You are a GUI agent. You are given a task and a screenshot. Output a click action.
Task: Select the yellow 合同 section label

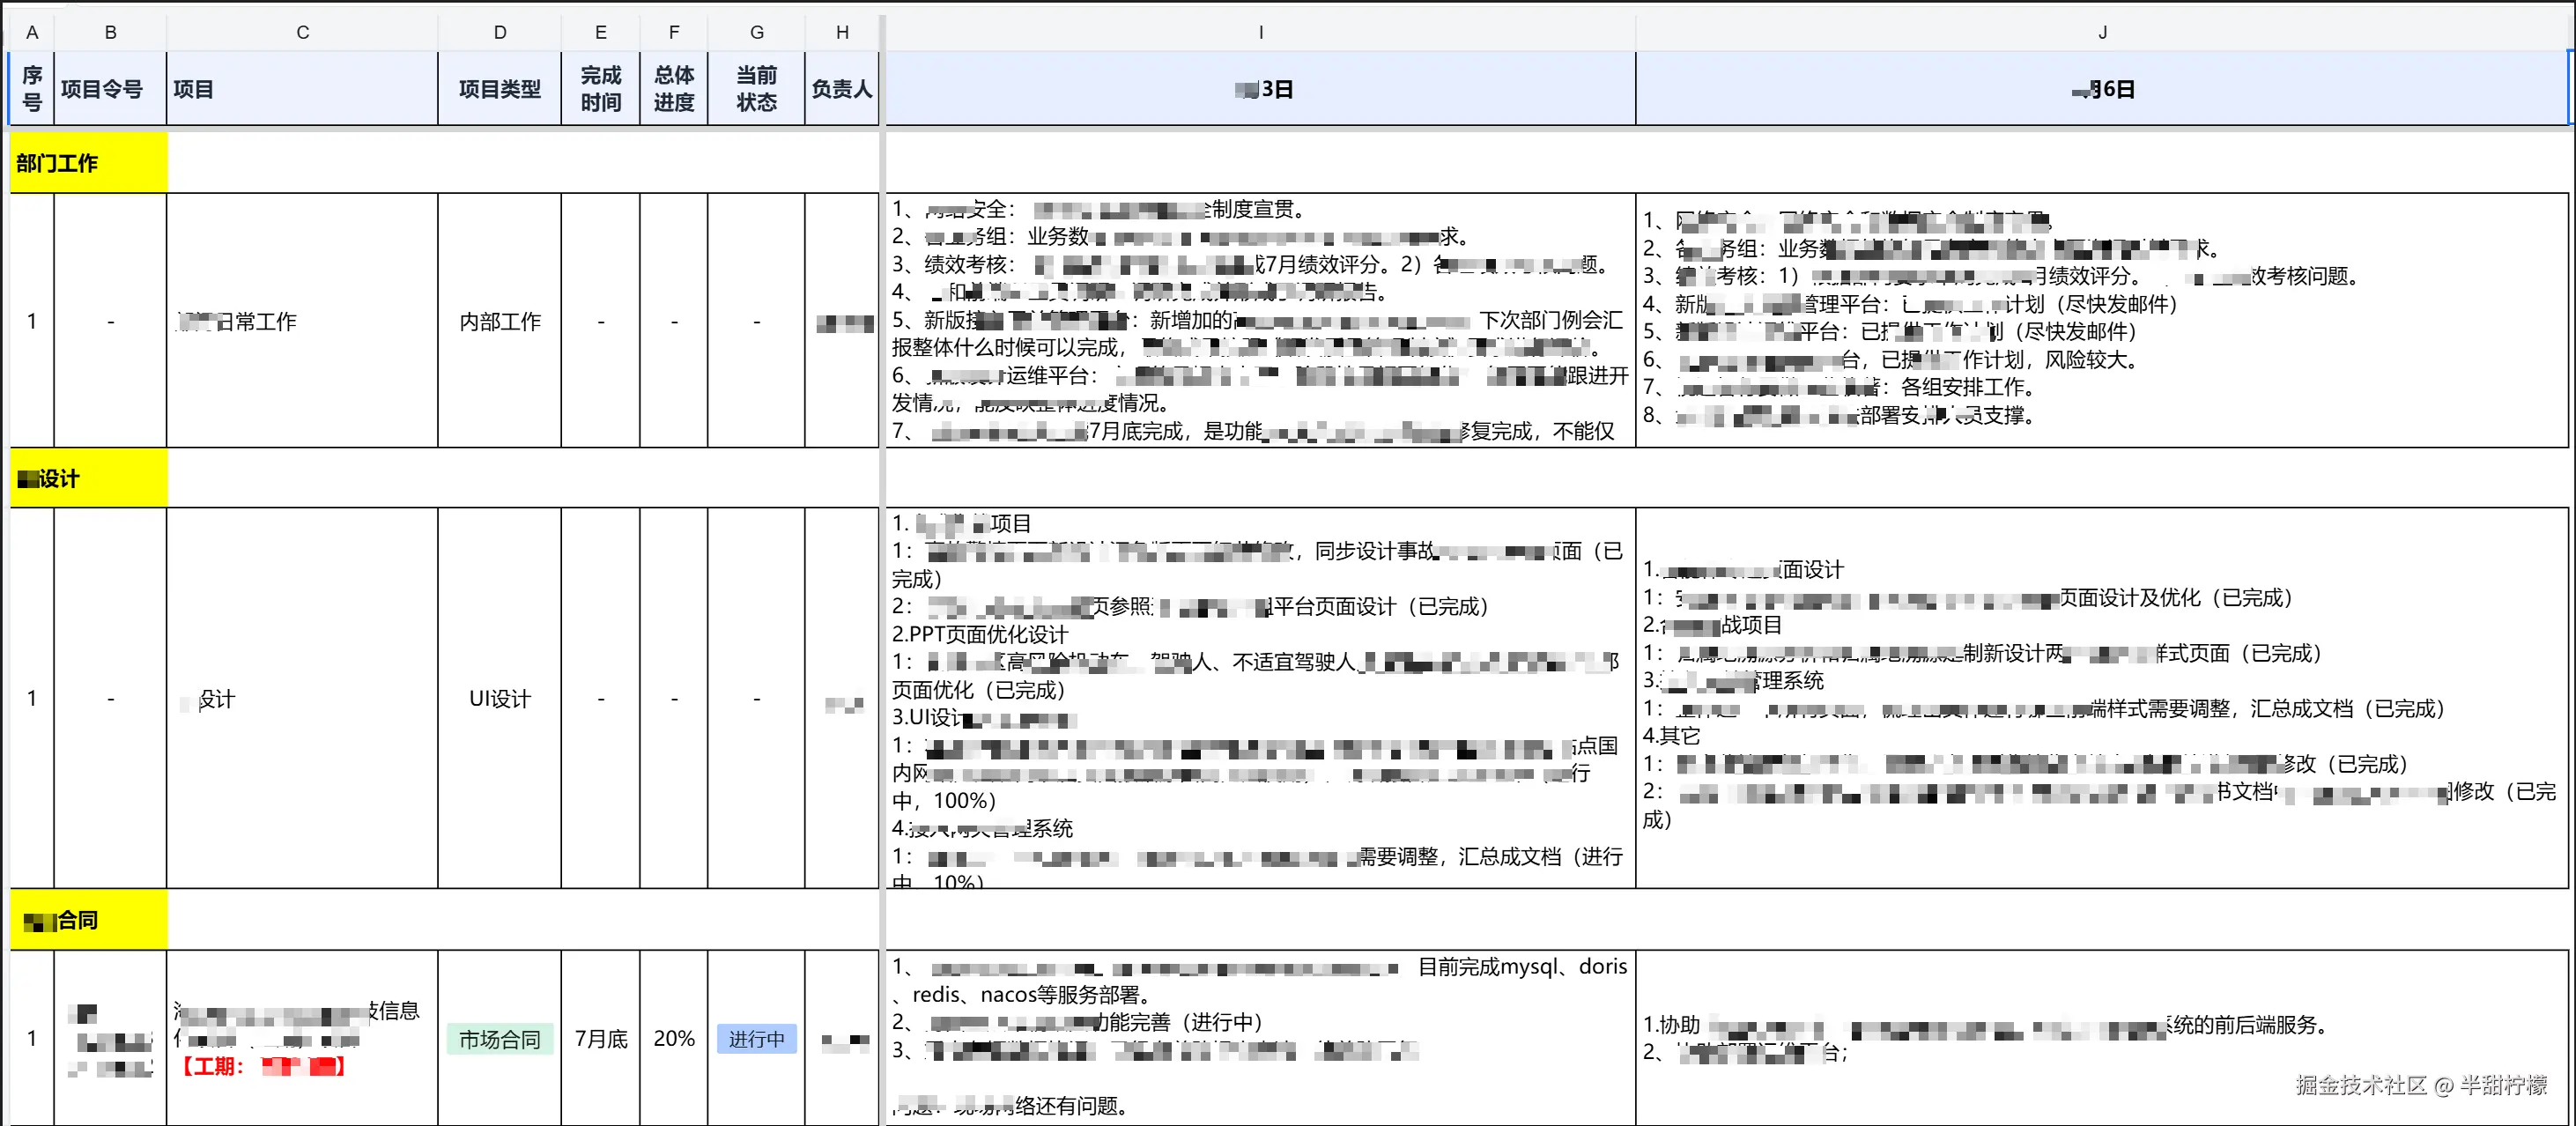point(89,920)
